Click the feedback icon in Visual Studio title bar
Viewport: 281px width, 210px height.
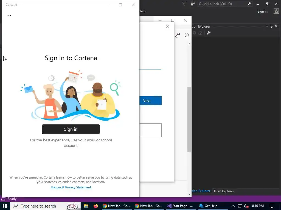click(x=193, y=4)
